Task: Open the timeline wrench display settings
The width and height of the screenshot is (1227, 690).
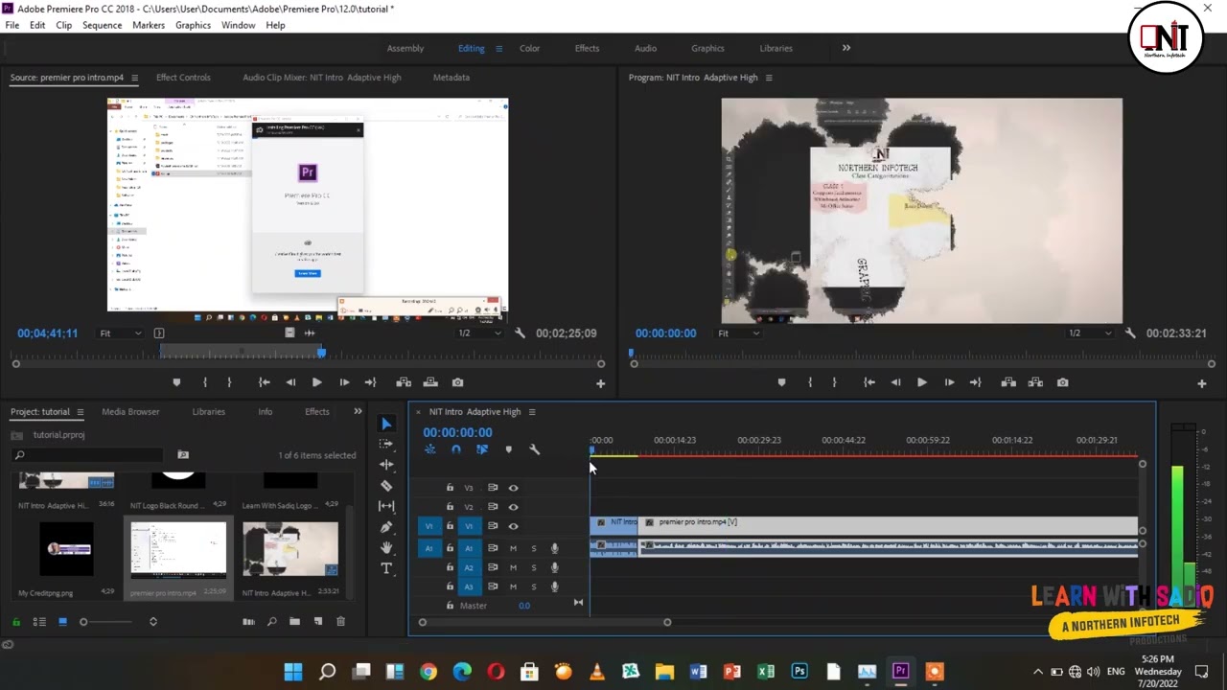Action: [x=534, y=449]
